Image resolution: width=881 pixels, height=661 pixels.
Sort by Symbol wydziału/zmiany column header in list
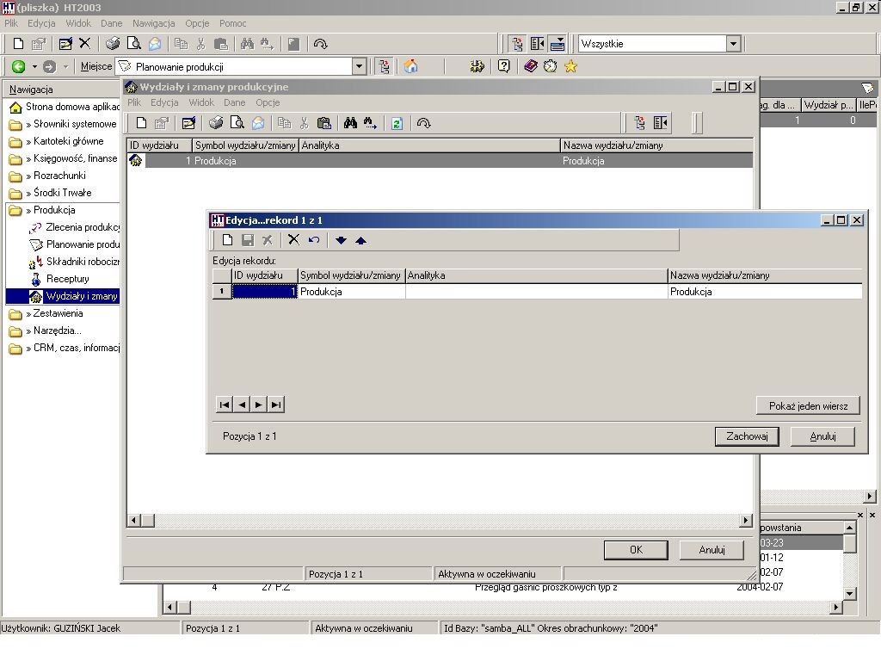(245, 145)
